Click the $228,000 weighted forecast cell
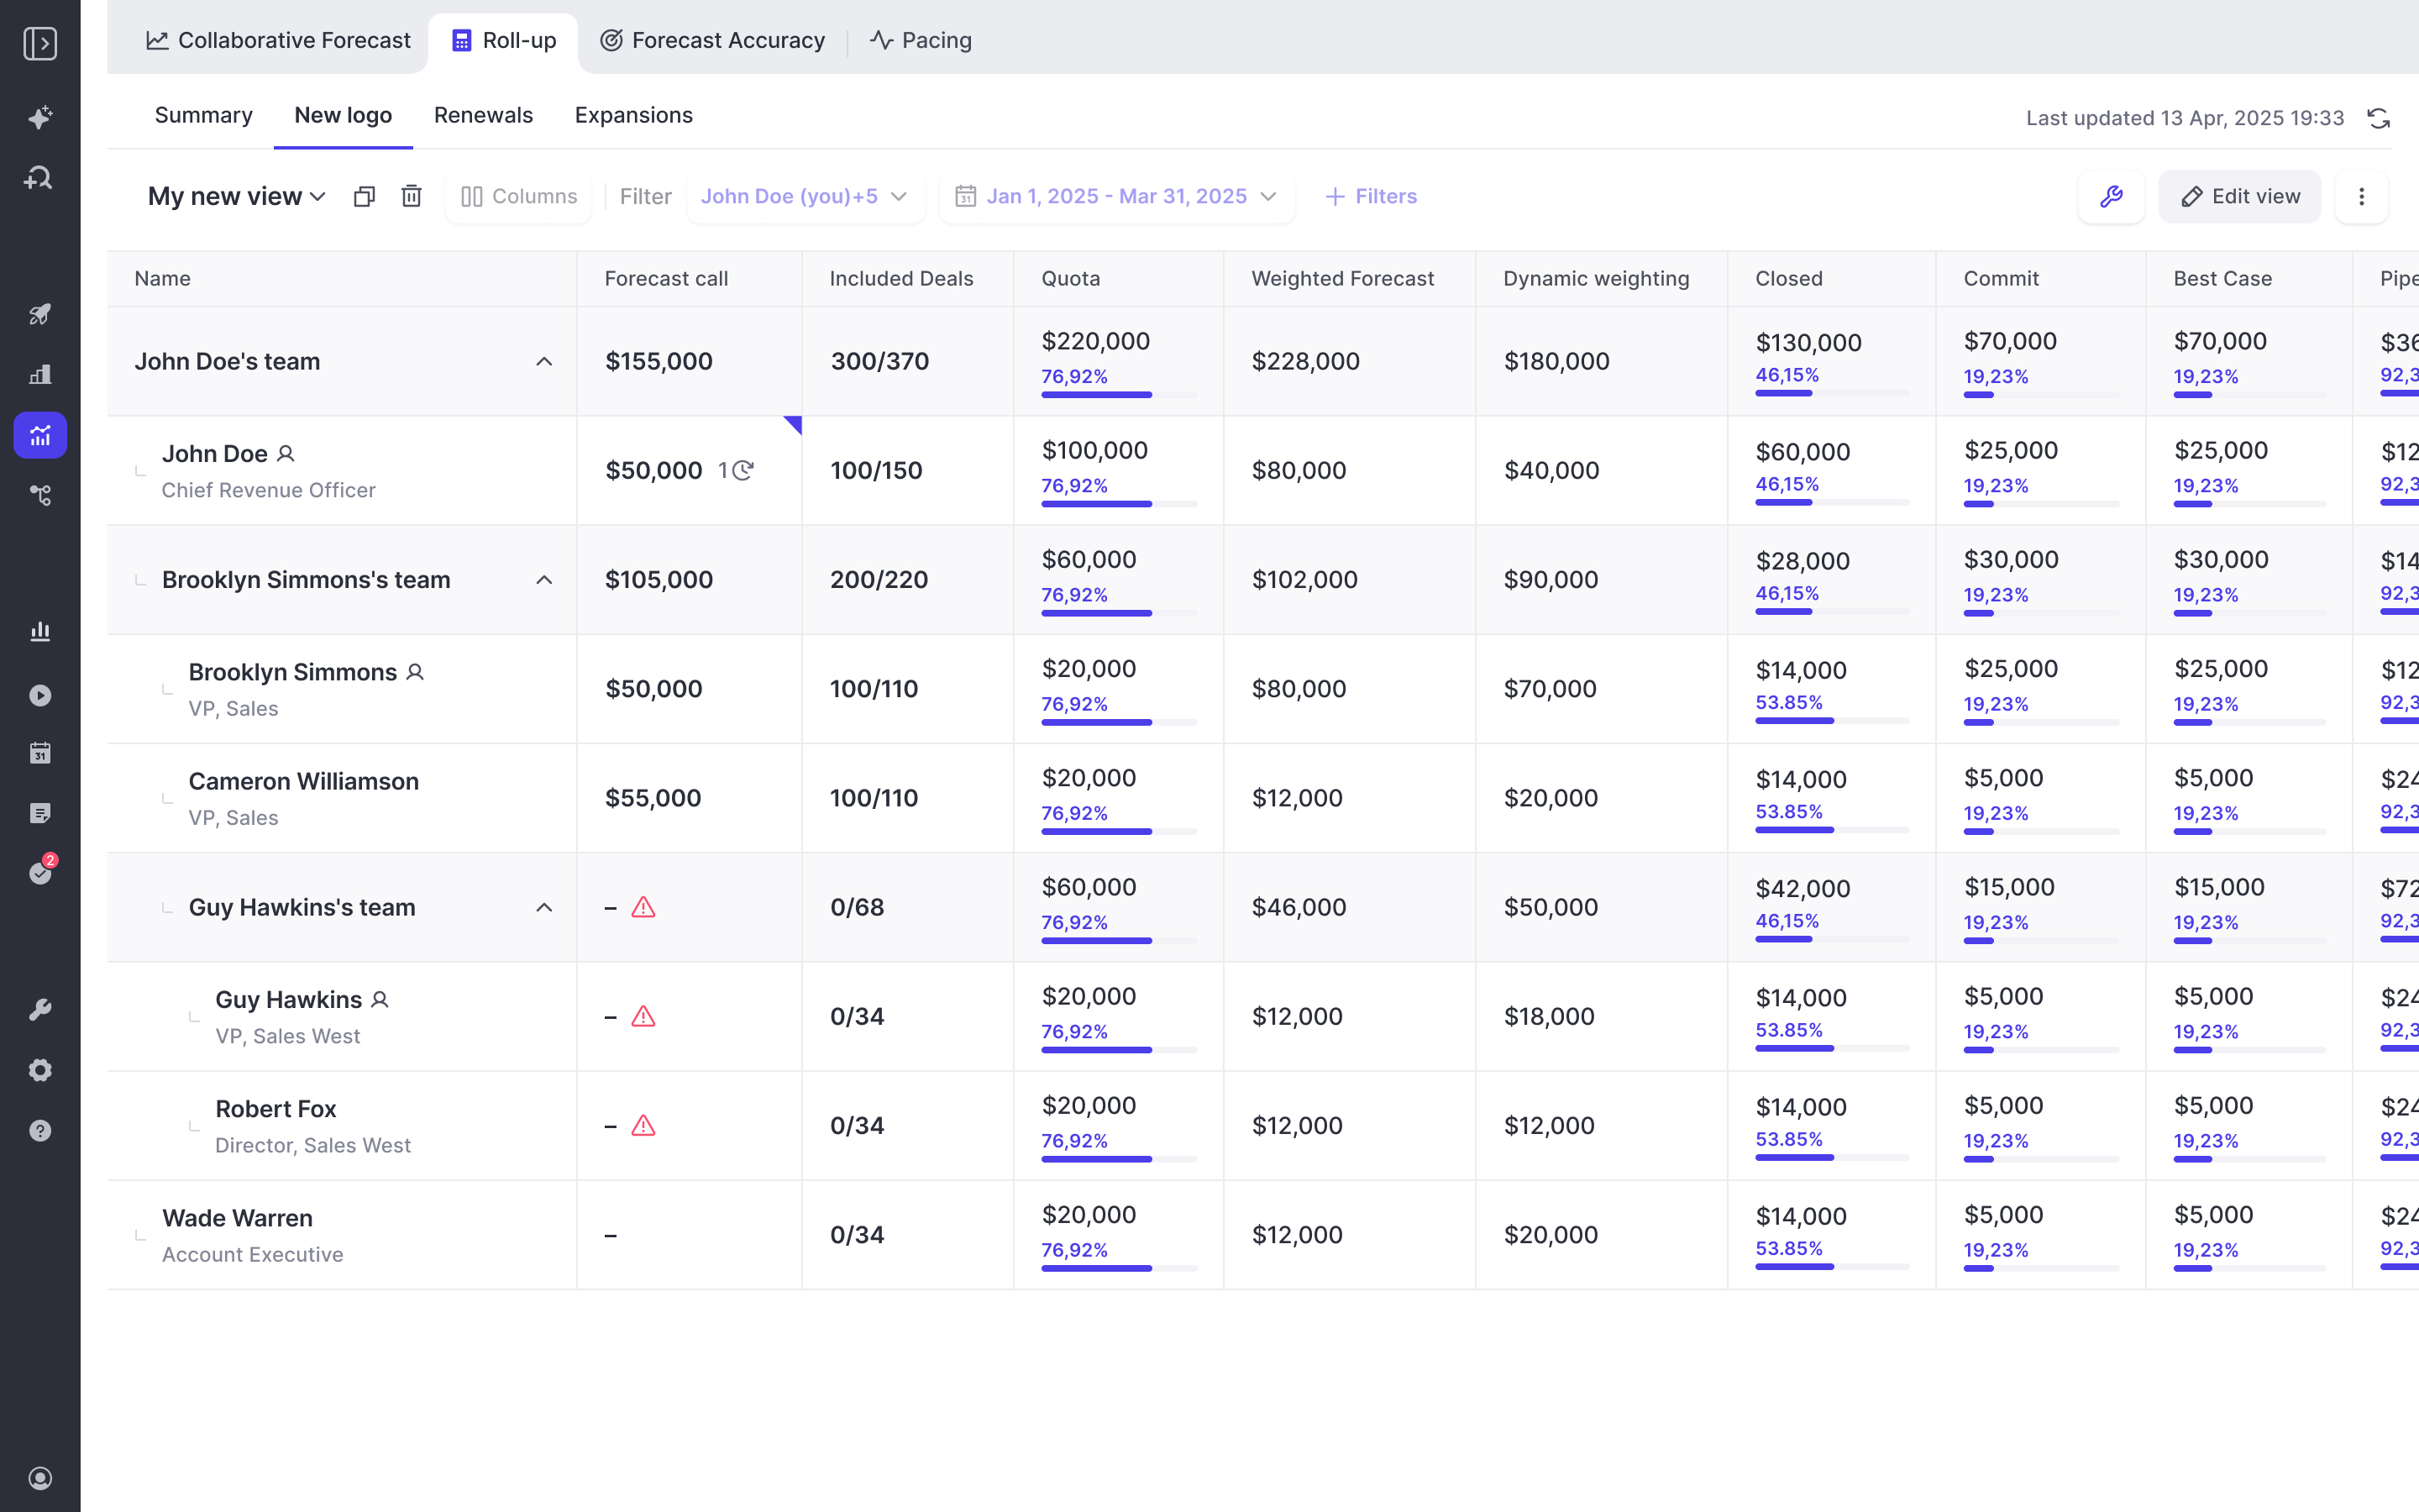The height and width of the screenshot is (1512, 2419). pyautogui.click(x=1304, y=361)
